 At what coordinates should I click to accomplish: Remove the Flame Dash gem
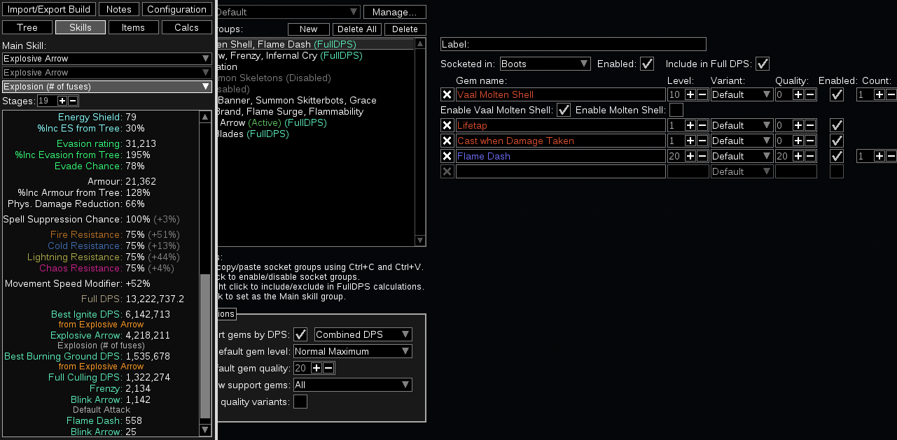pos(447,155)
